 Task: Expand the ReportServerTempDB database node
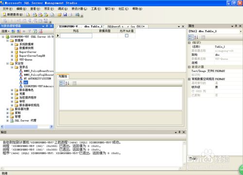point(12,56)
